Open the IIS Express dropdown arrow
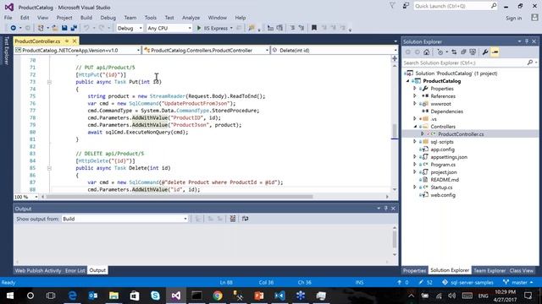Image resolution: width=542 pixels, height=304 pixels. (x=231, y=28)
